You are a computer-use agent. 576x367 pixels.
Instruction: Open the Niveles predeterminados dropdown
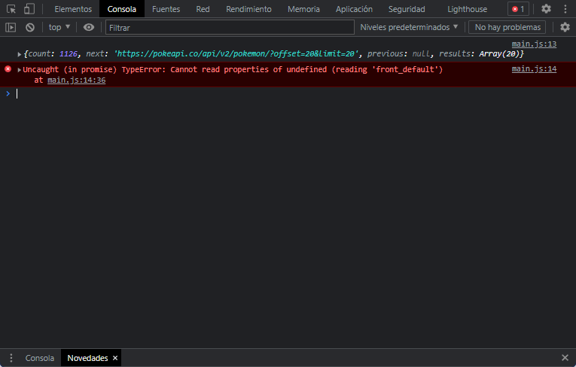pos(409,27)
